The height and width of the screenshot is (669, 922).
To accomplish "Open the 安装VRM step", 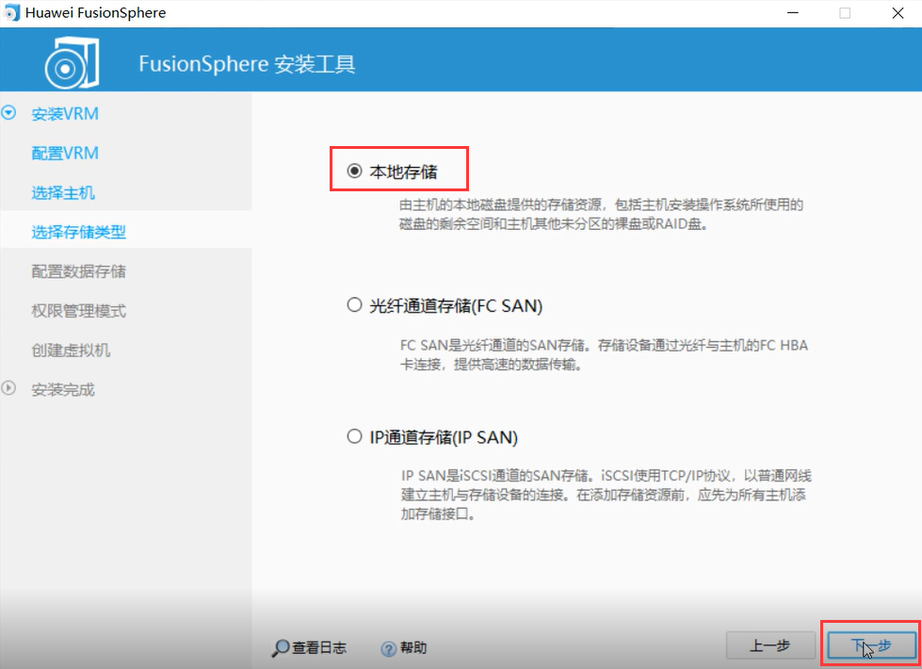I will [x=65, y=114].
